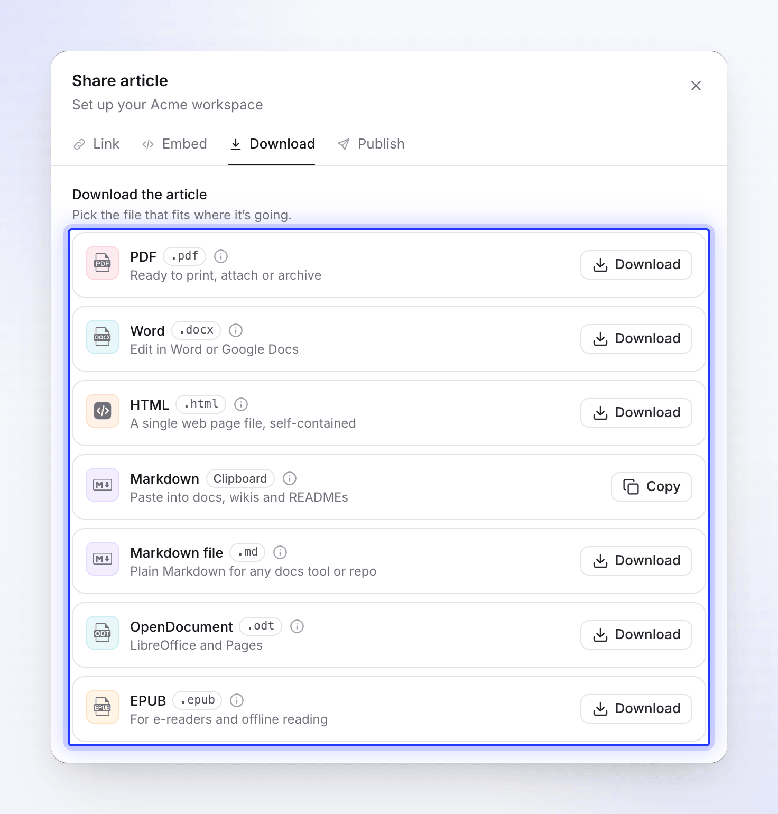The width and height of the screenshot is (778, 814).
Task: Click 'LibreOffice and Pages' description
Action: [x=196, y=645]
